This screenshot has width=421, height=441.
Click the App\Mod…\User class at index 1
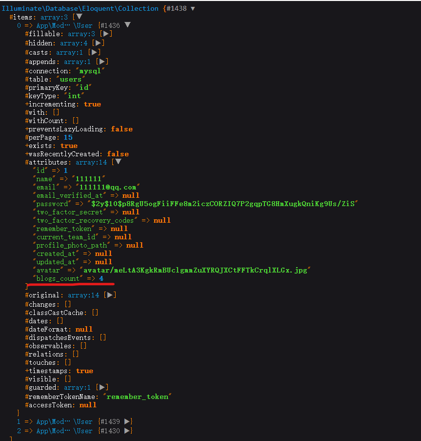click(64, 421)
